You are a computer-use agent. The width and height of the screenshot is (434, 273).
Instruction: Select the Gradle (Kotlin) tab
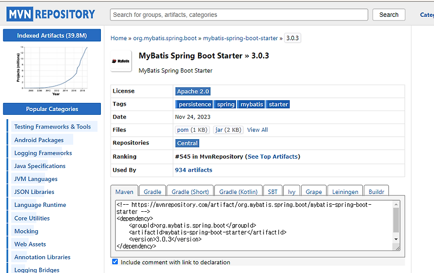[238, 192]
